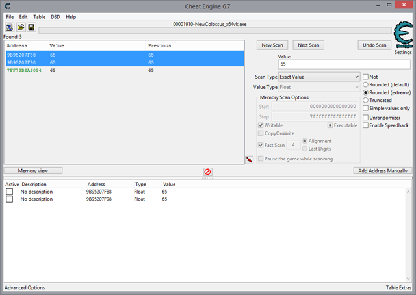This screenshot has width=416, height=295.
Task: Open the Scan Type dropdown
Action: tap(318, 77)
